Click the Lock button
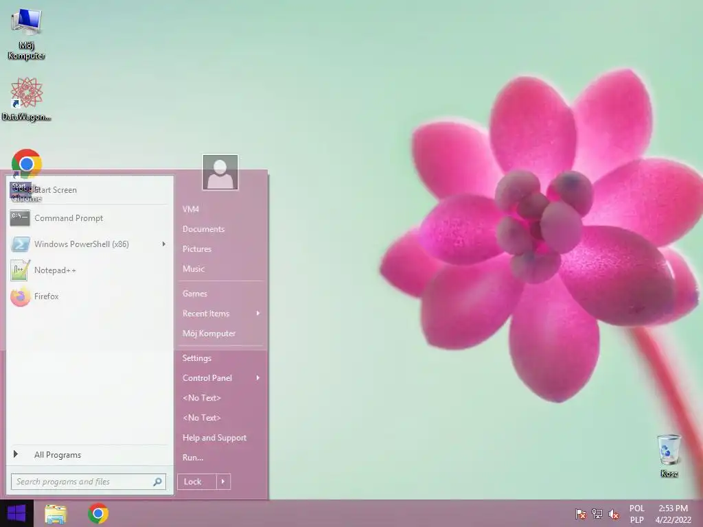Image resolution: width=703 pixels, height=527 pixels. coord(197,482)
